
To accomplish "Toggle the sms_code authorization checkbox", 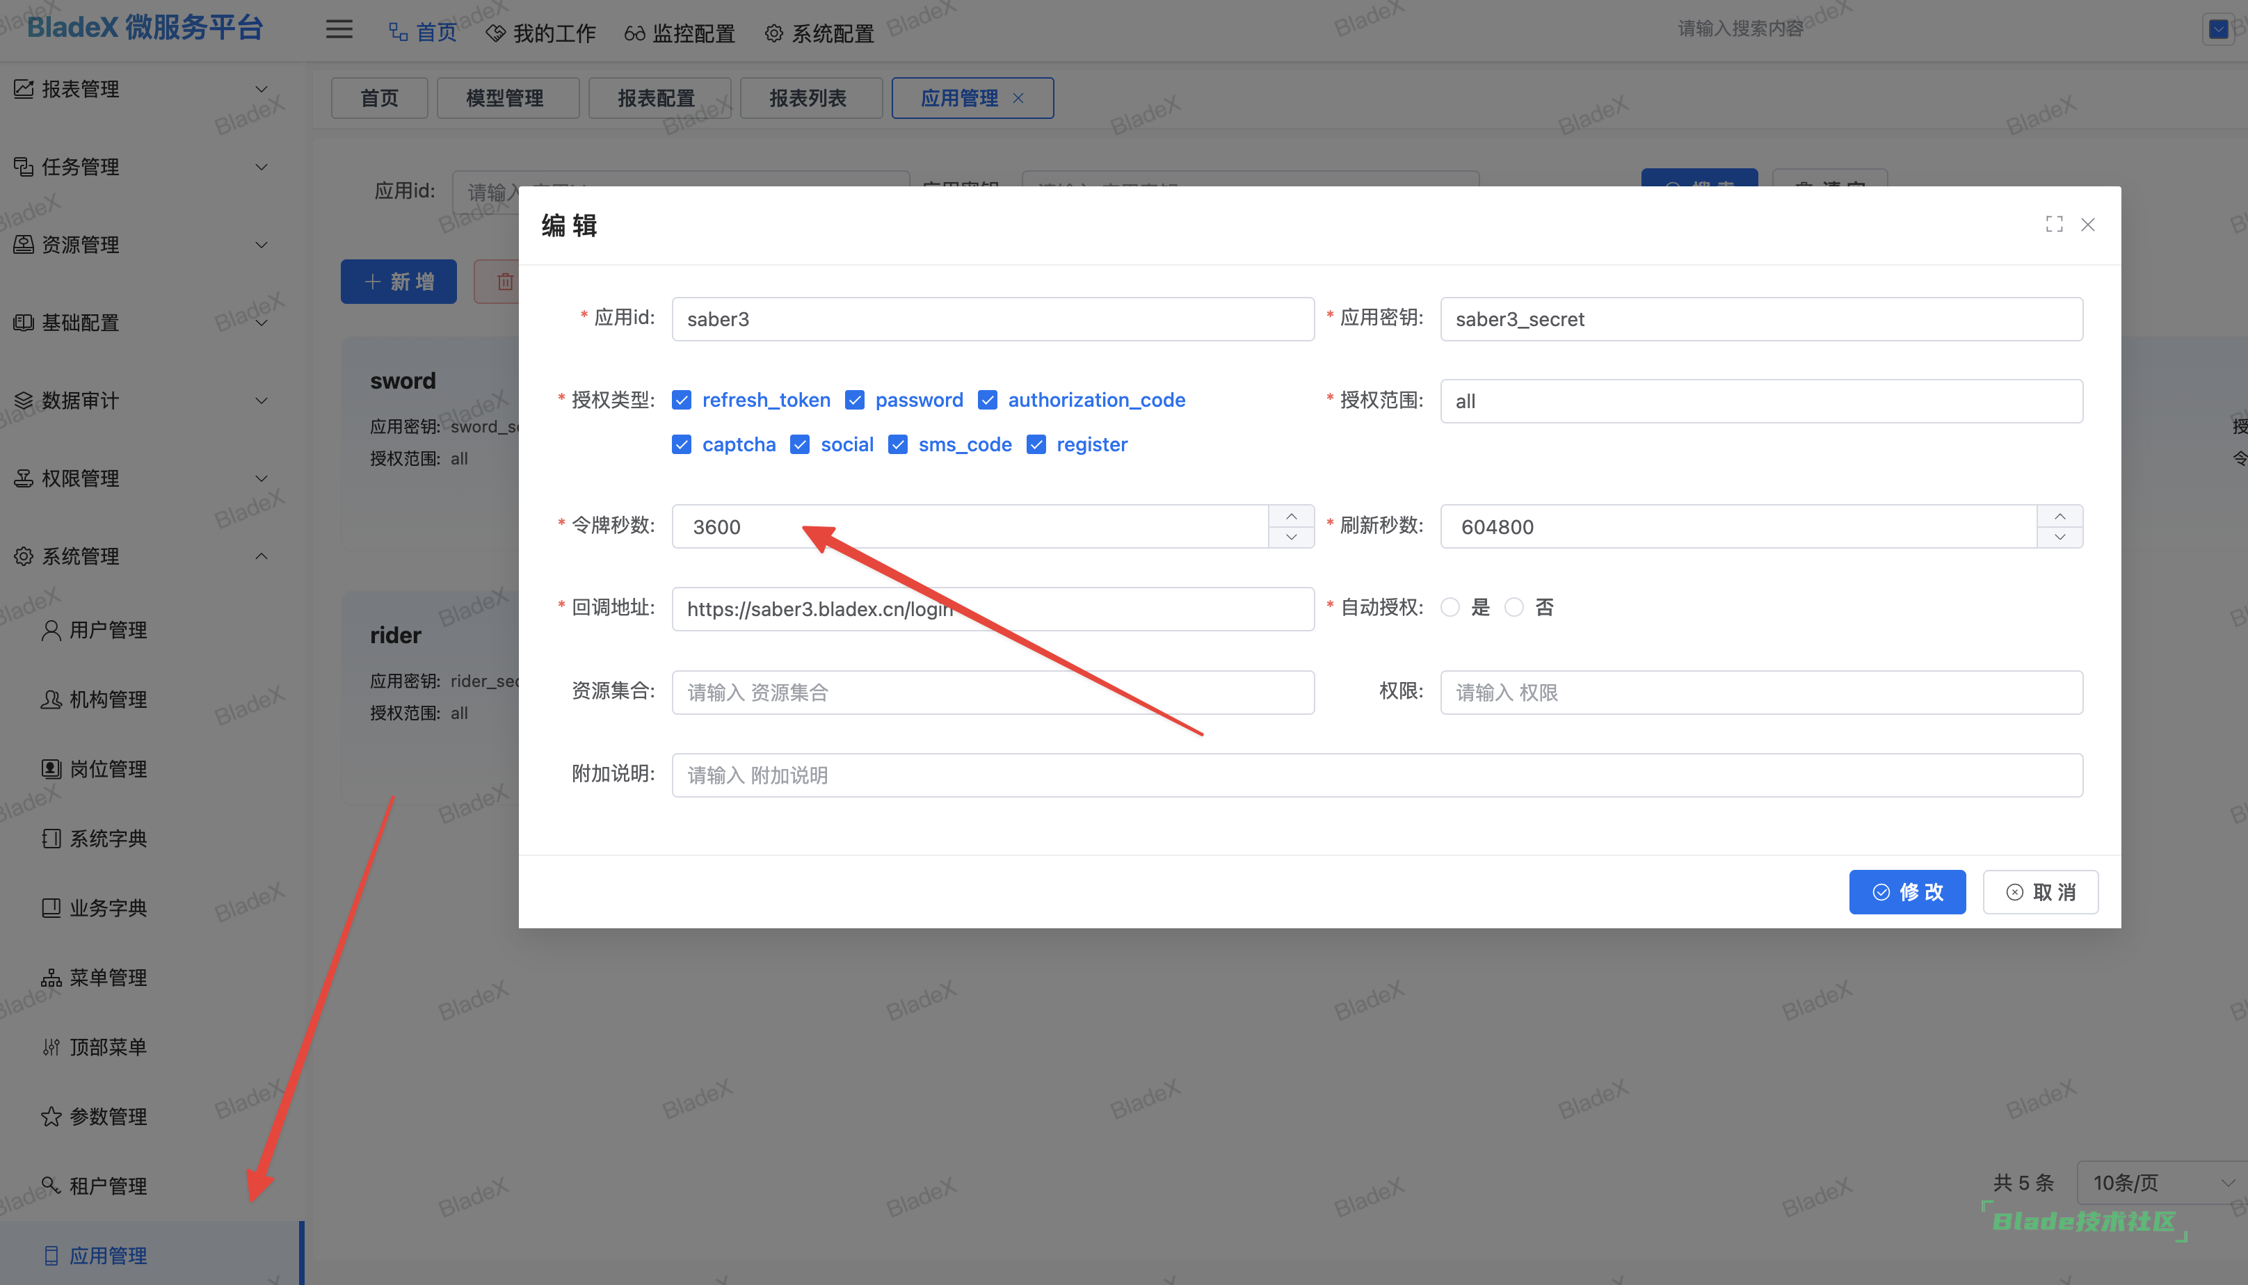I will [x=898, y=445].
